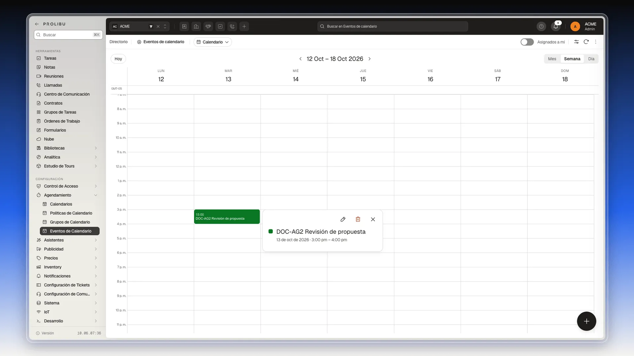Edit event with the pencil icon
The height and width of the screenshot is (356, 634).
coord(343,220)
